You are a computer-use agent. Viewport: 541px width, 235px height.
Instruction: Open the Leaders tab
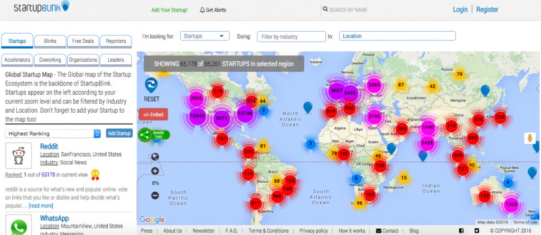[x=116, y=60]
